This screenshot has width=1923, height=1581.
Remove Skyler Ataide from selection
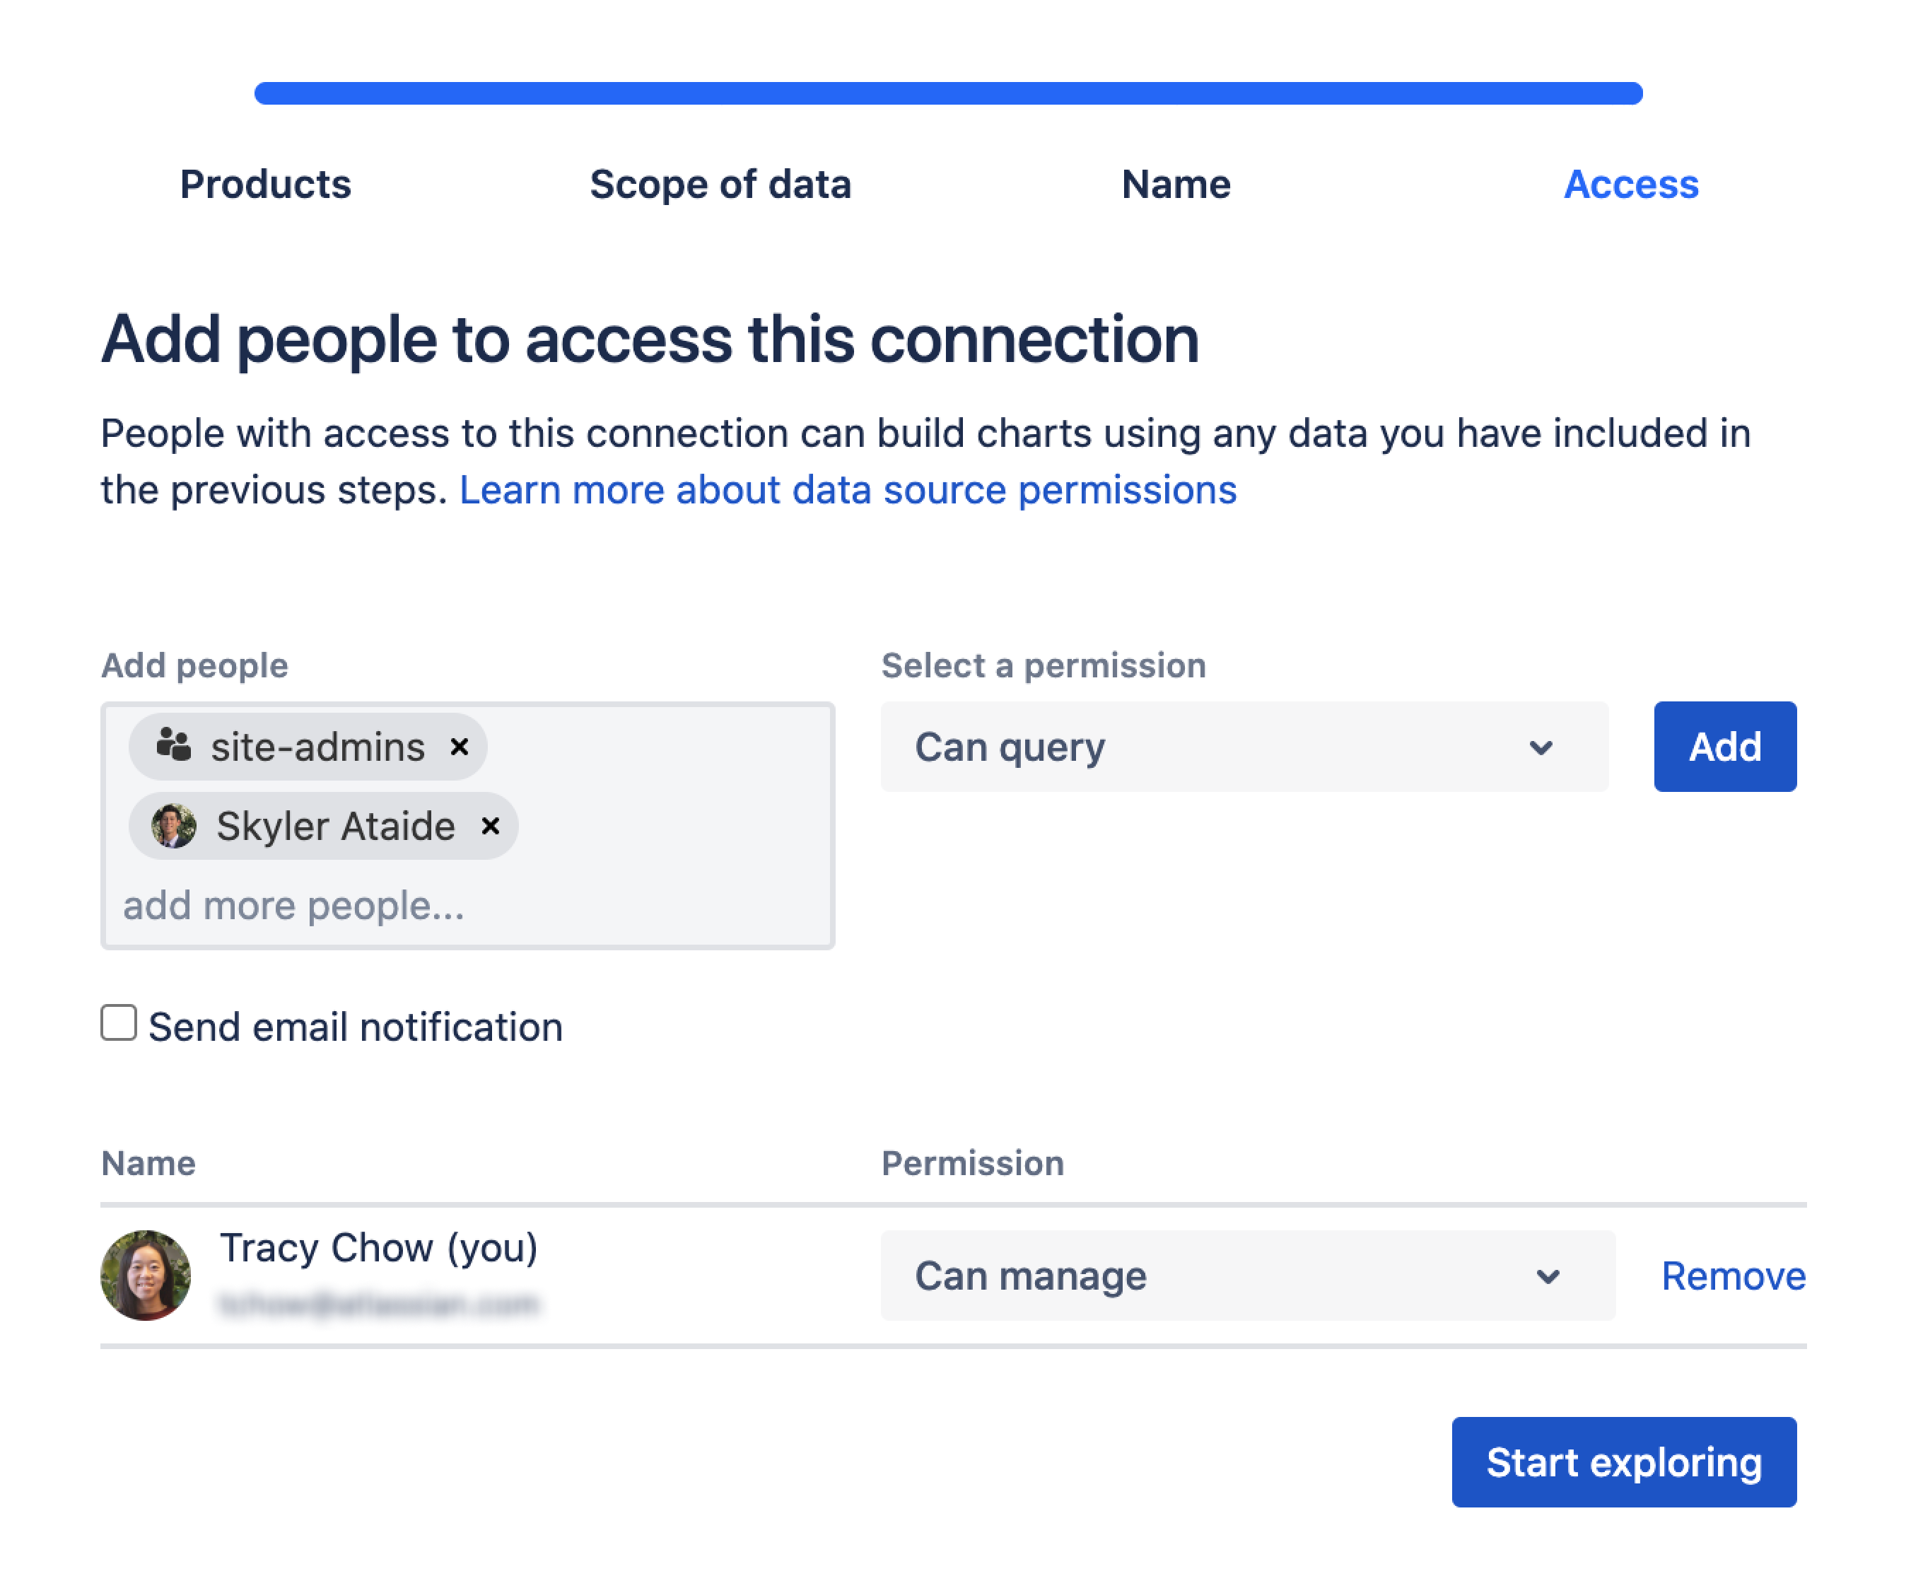[x=491, y=827]
